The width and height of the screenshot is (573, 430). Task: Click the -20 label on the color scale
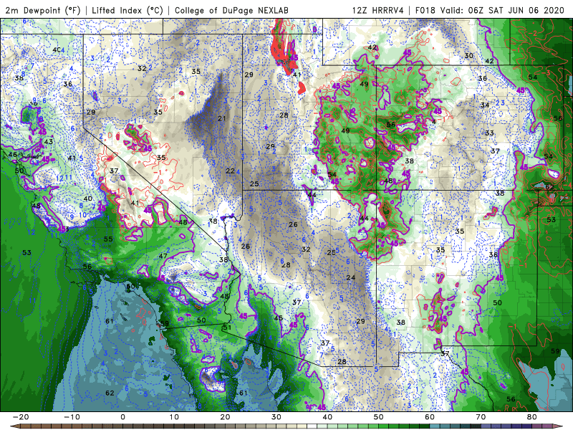pos(21,417)
